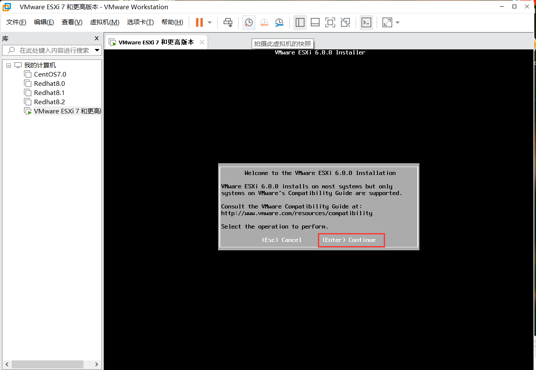536x370 pixels.
Task: Open the 选项卡(T) menu
Action: pyautogui.click(x=140, y=22)
